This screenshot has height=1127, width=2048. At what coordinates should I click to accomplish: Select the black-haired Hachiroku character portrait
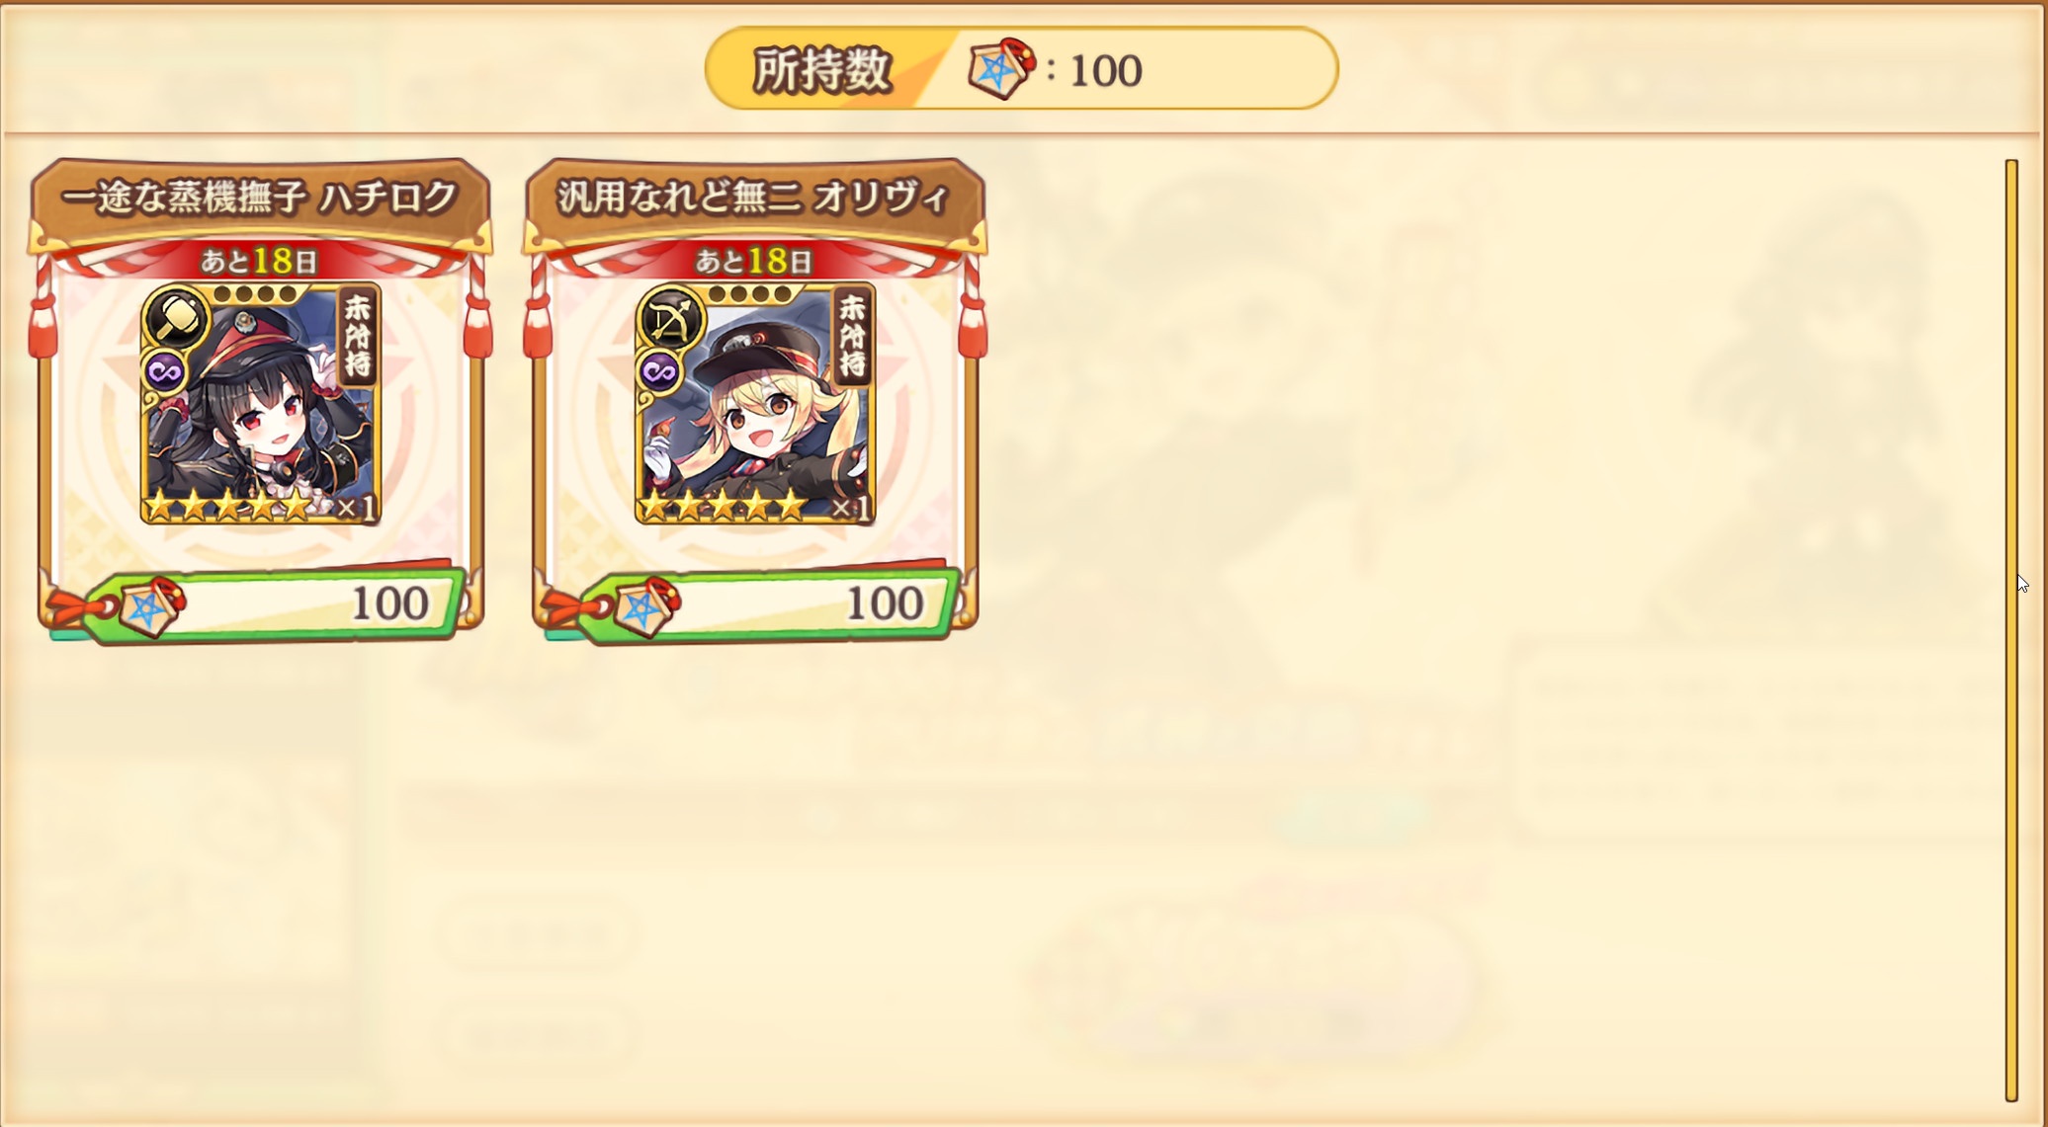pos(261,404)
